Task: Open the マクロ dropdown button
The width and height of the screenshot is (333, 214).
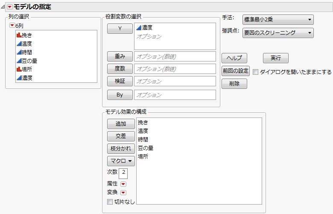Action: [121, 161]
